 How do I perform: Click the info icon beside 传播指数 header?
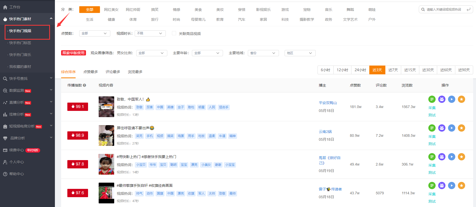[x=84, y=85]
